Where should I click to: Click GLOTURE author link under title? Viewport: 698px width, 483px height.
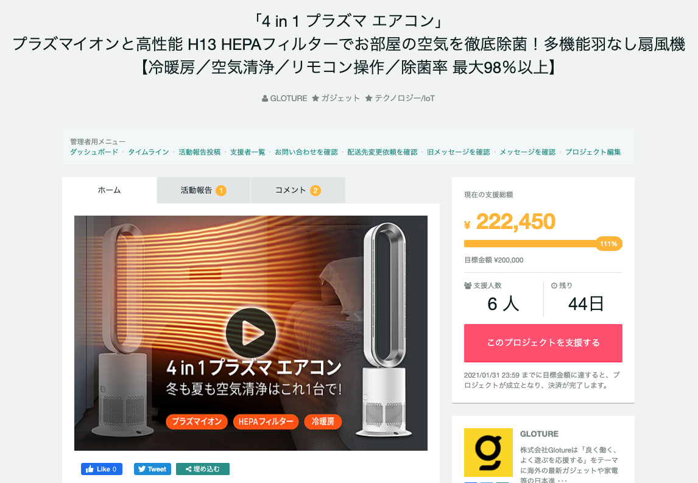pyautogui.click(x=285, y=99)
